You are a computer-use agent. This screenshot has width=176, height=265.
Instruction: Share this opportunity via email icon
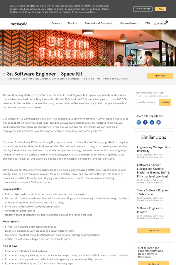(x=139, y=122)
